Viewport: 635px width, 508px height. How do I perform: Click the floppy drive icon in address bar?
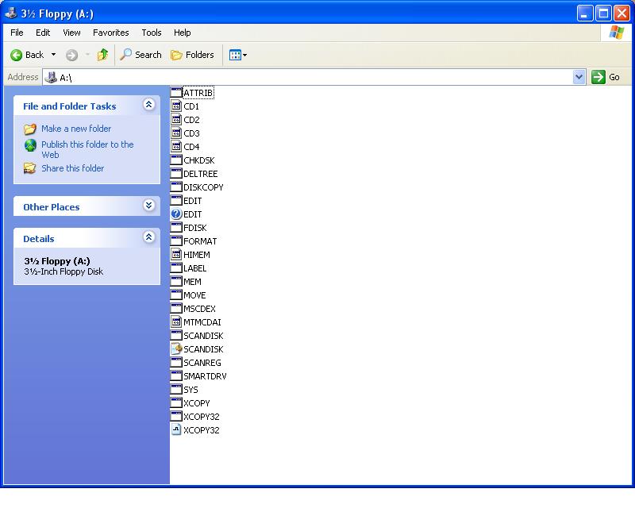49,77
